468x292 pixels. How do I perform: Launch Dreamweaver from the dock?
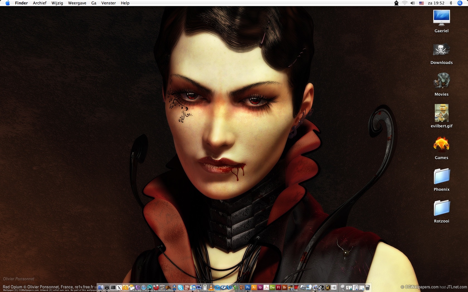[x=272, y=288]
